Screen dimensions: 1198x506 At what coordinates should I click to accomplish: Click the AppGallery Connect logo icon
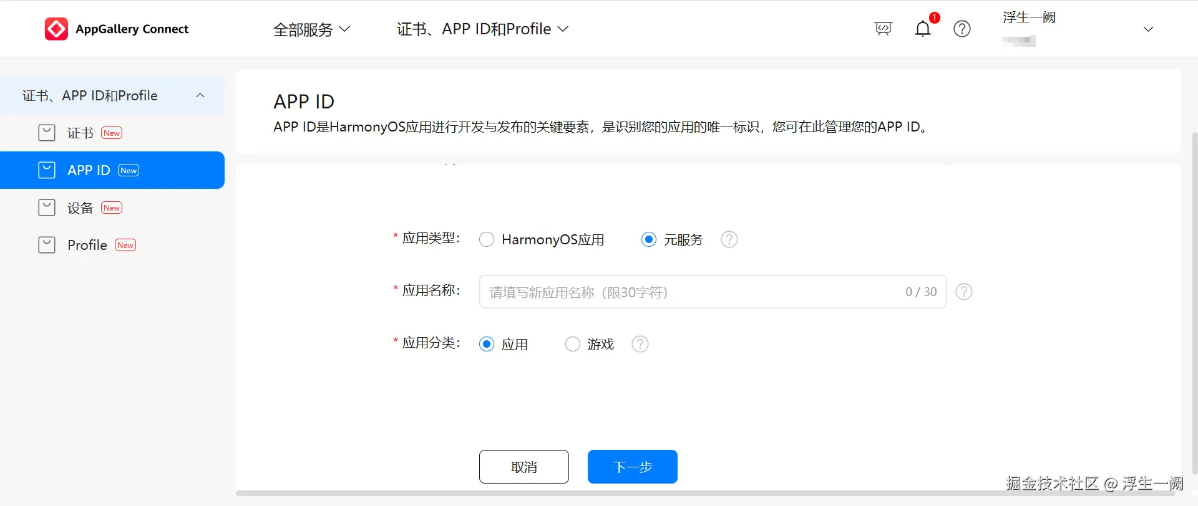tap(56, 29)
